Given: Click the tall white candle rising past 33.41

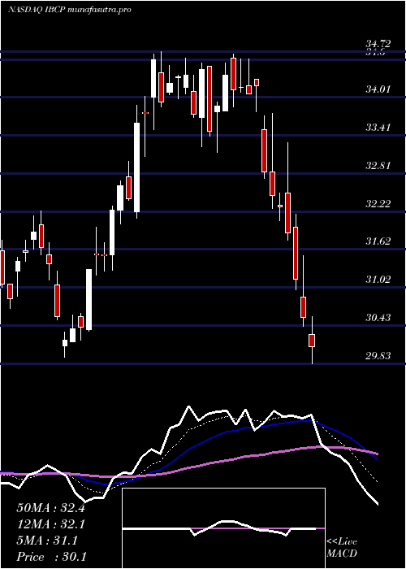Looking at the screenshot, I should (136, 167).
